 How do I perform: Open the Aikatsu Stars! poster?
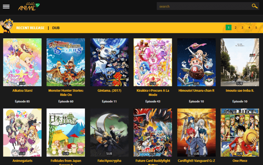[x=22, y=62]
